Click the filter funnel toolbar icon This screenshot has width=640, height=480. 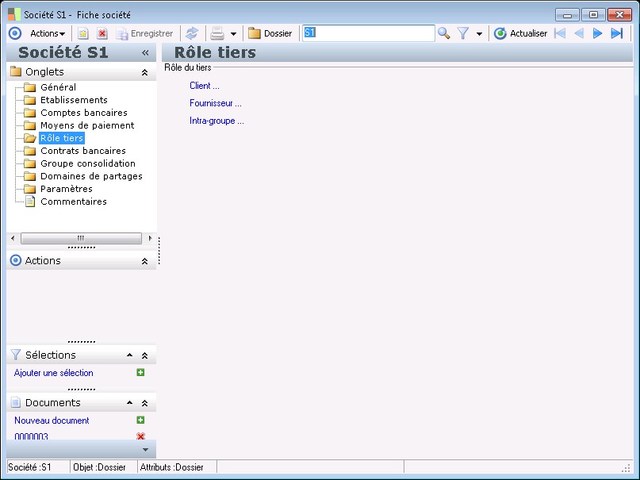(463, 33)
